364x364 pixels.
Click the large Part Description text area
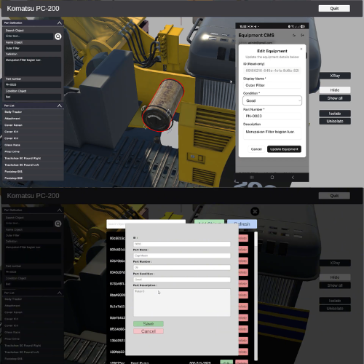click(x=182, y=302)
